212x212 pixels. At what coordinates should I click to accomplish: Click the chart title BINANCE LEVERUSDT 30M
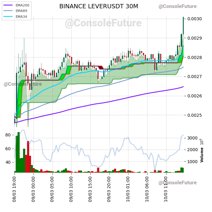(99, 6)
